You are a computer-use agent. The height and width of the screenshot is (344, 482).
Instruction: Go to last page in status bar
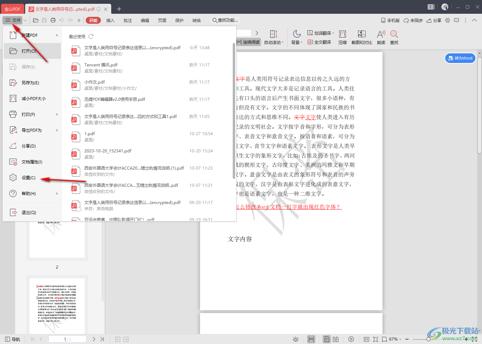tap(102, 339)
